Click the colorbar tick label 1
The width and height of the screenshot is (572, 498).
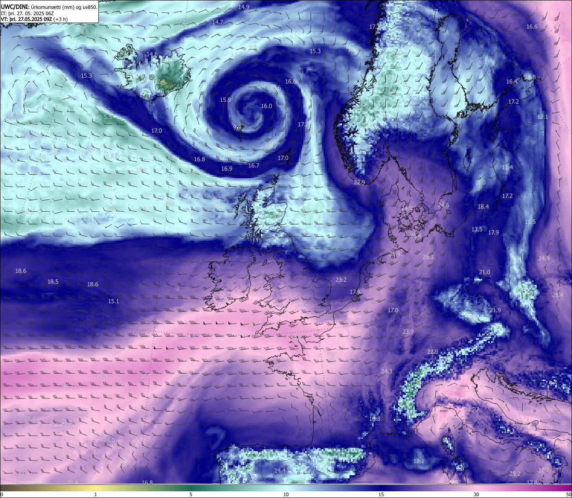[x=96, y=494]
